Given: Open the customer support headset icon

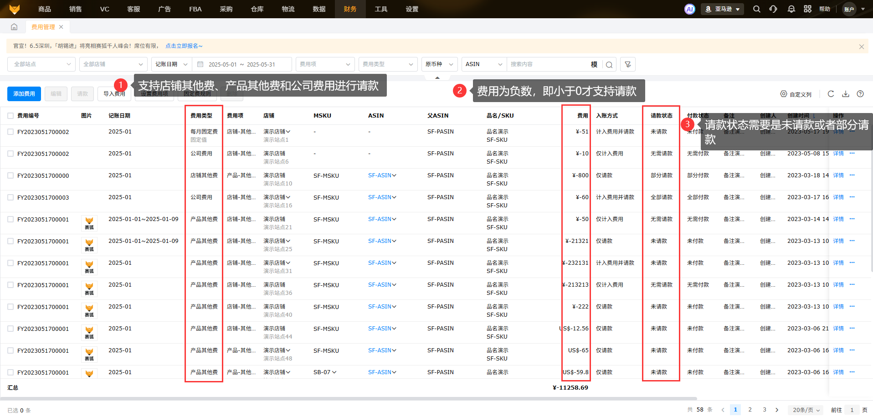Looking at the screenshot, I should point(773,9).
